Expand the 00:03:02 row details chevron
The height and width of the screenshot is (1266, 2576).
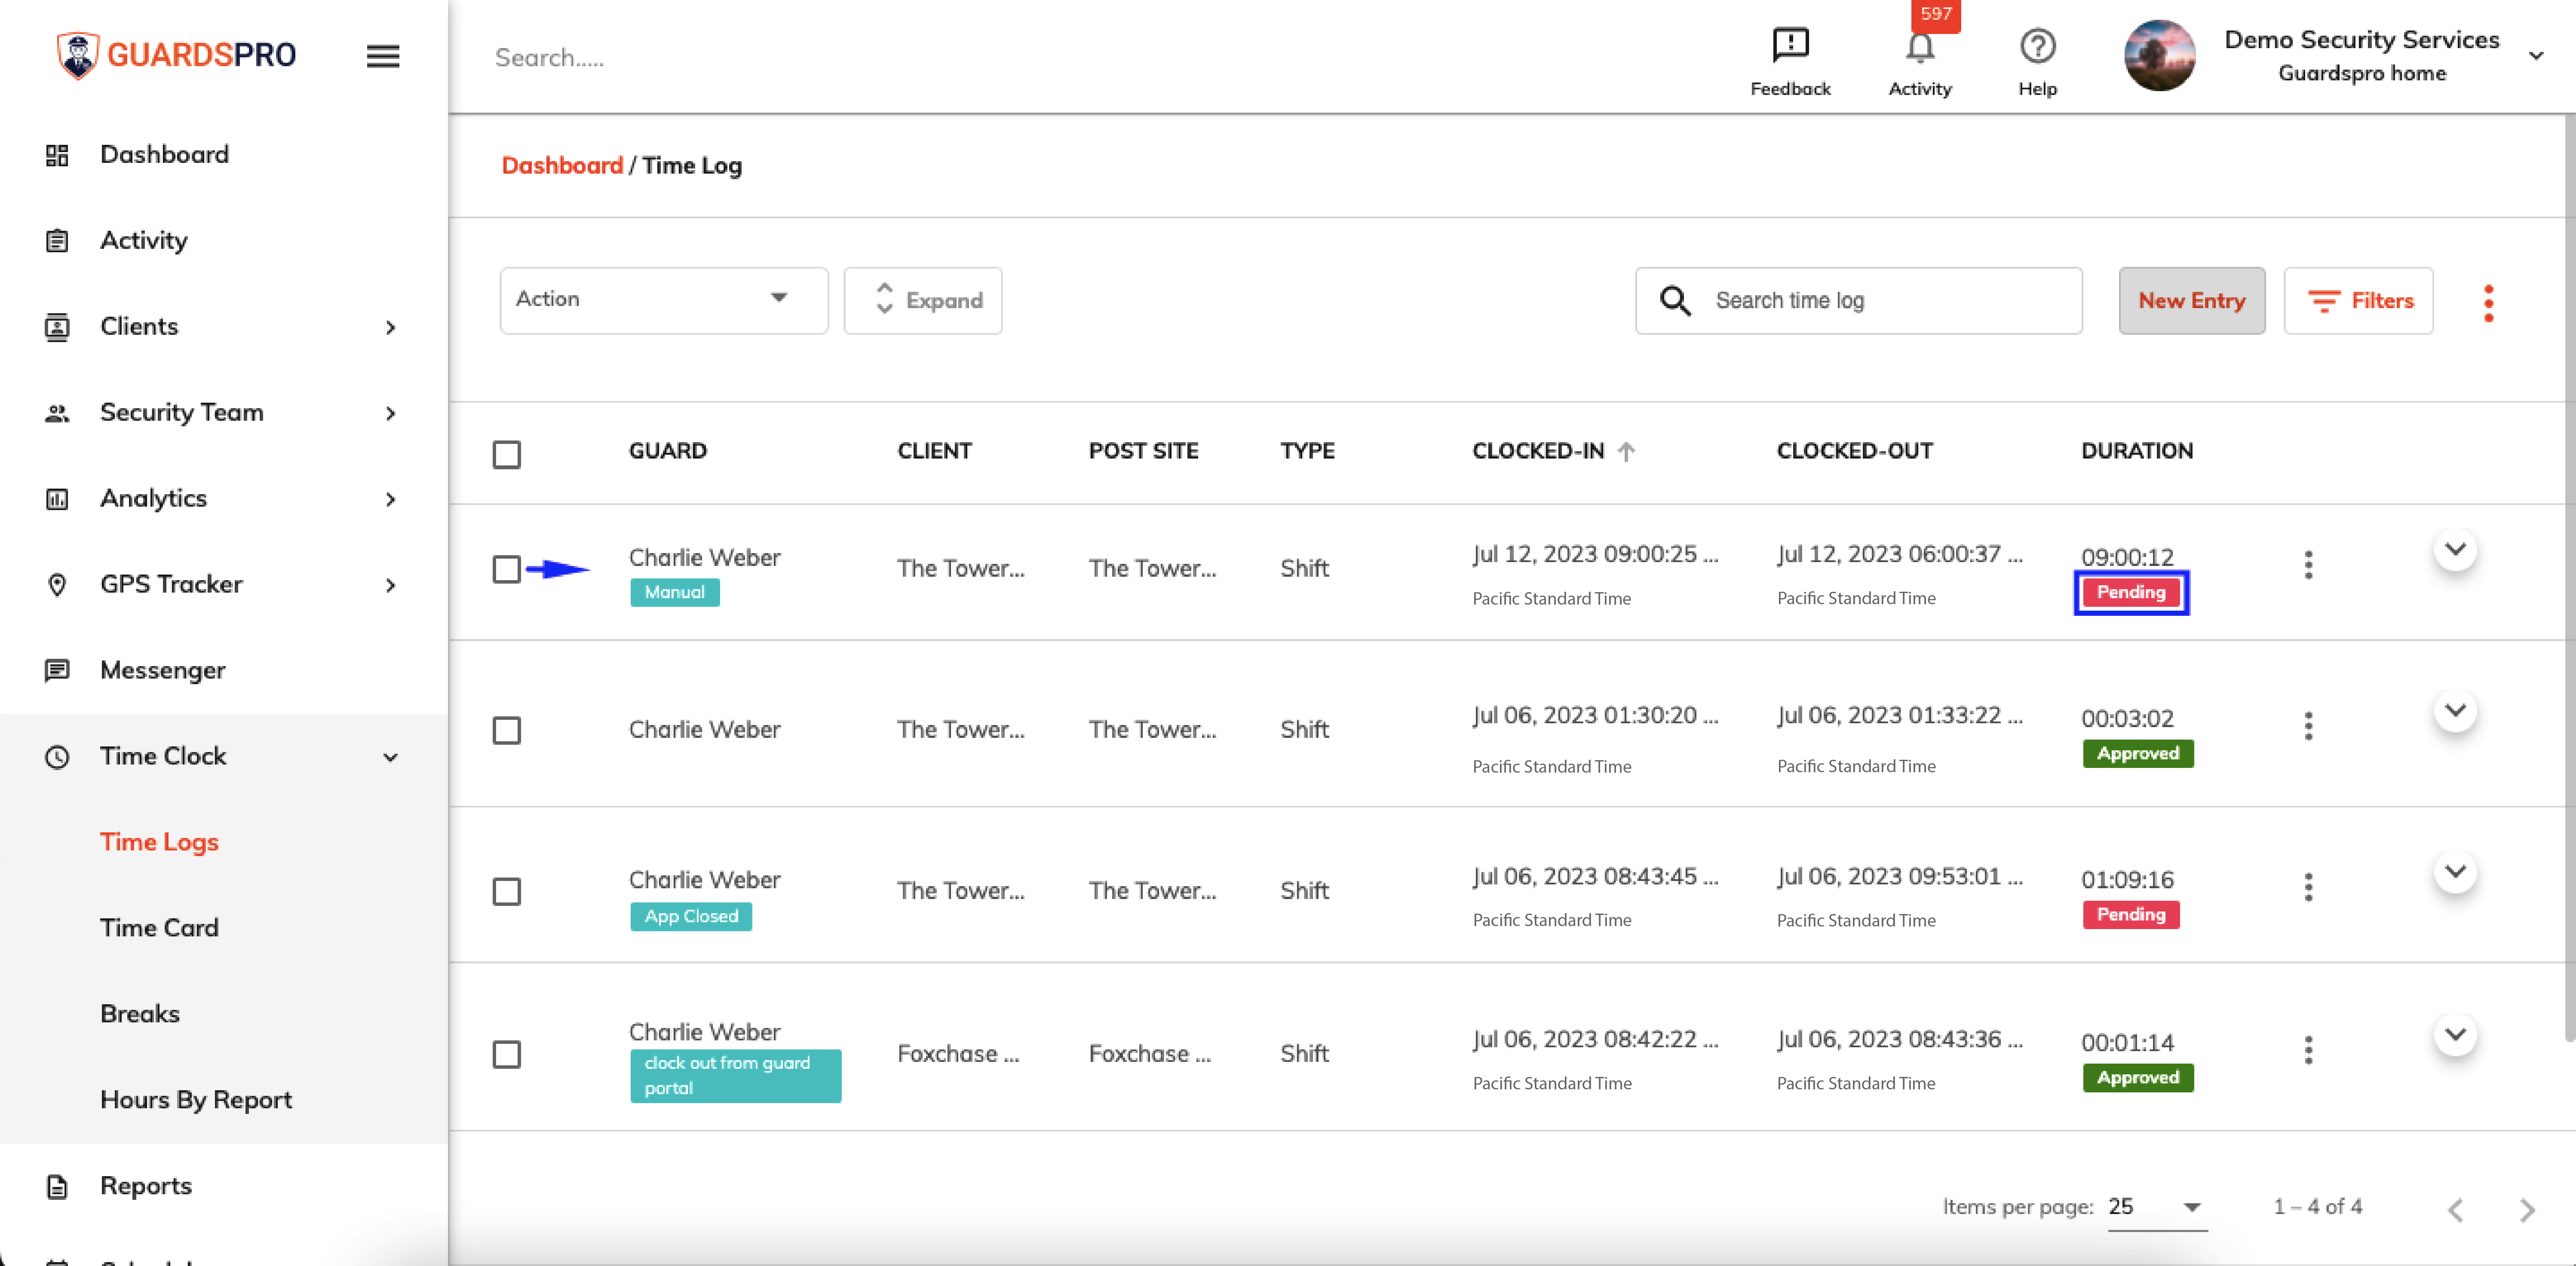coord(2455,710)
